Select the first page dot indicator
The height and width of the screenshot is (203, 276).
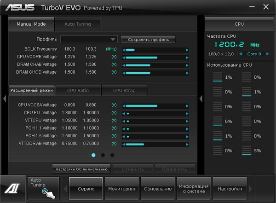pyautogui.click(x=93, y=155)
